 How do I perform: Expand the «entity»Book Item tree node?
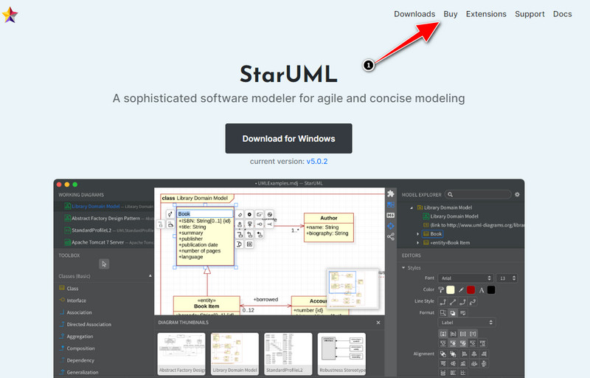(417, 243)
